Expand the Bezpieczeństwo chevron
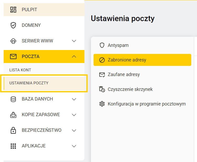The width and height of the screenshot is (197, 162). pyautogui.click(x=74, y=130)
